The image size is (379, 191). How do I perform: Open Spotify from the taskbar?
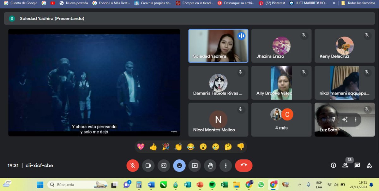point(212,184)
